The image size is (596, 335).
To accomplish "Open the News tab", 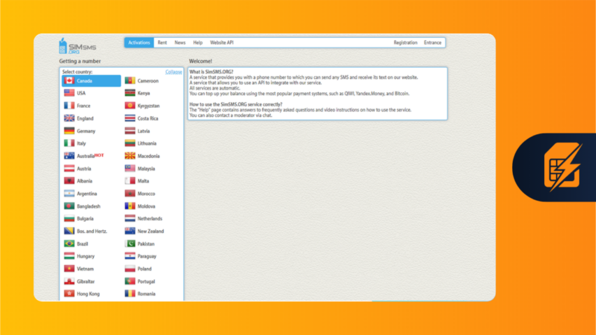I will (180, 42).
